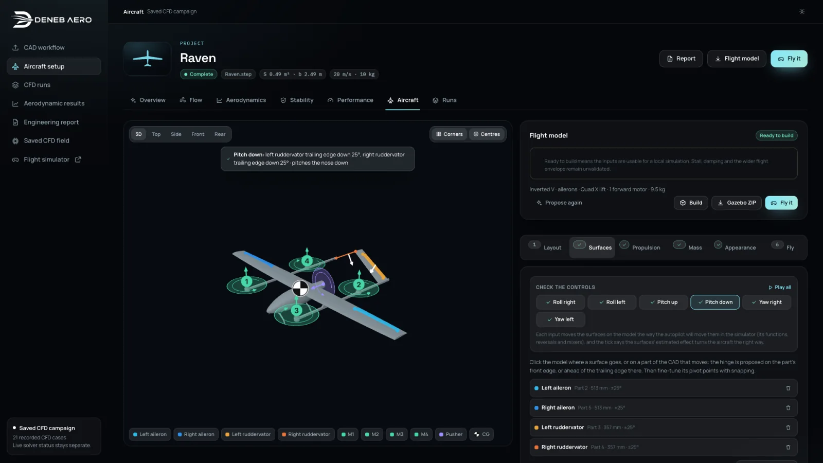The height and width of the screenshot is (463, 823).
Task: Delete the Left aileron surface
Action: (788, 388)
